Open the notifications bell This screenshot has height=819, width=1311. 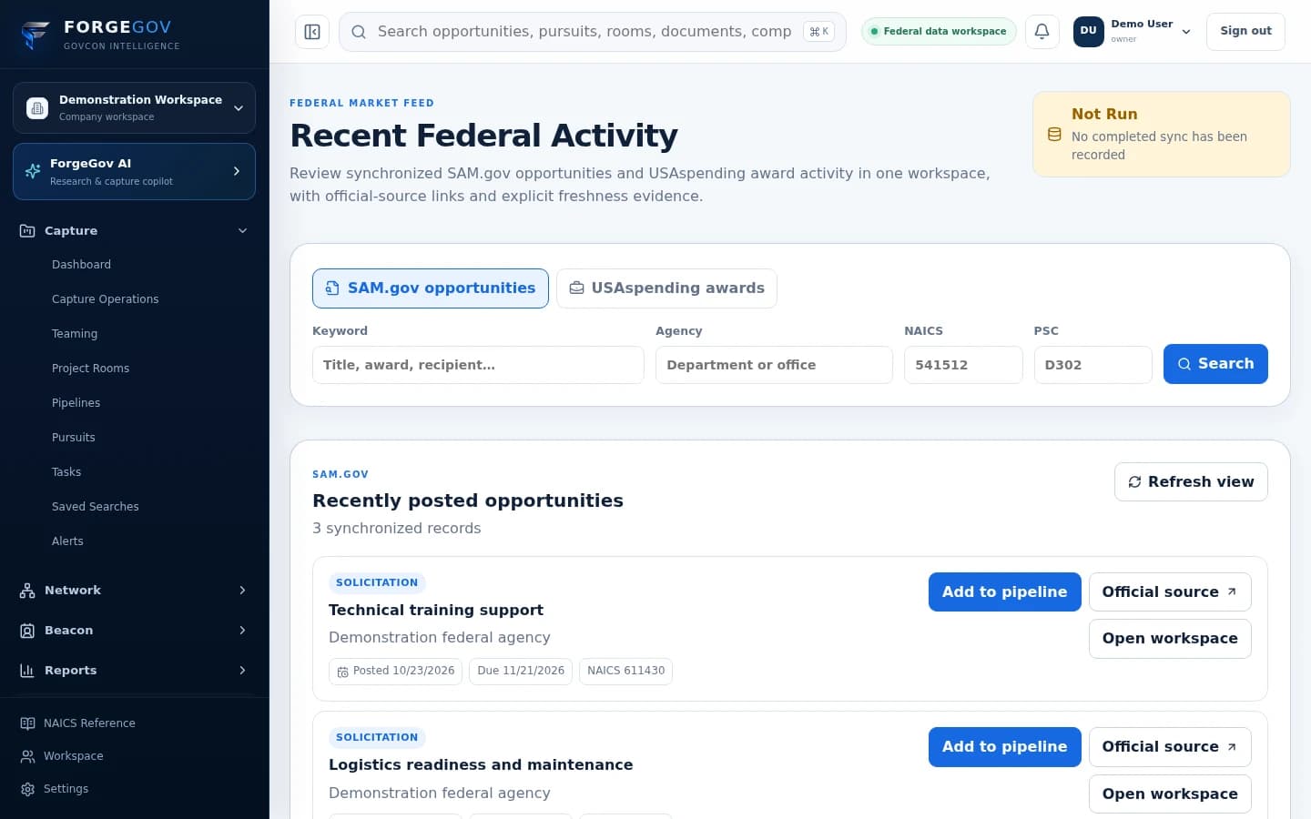tap(1042, 32)
